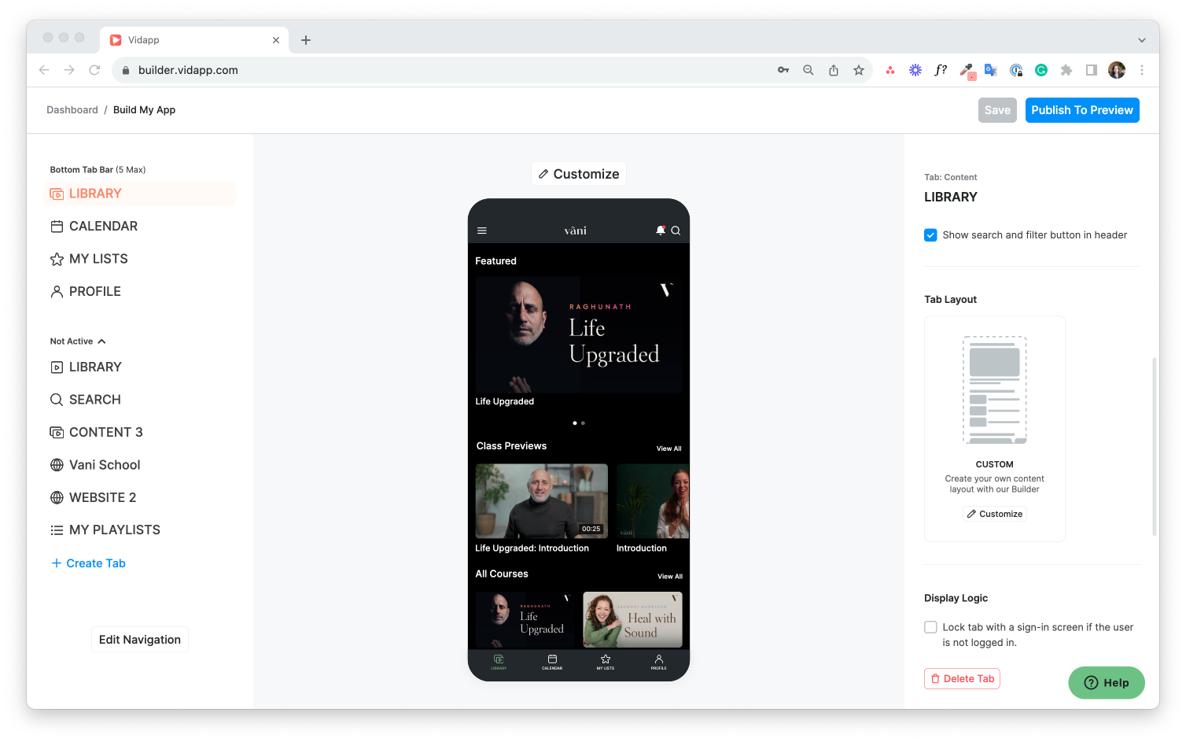Bookmark page with star icon in address bar
1186x742 pixels.
[x=859, y=70]
